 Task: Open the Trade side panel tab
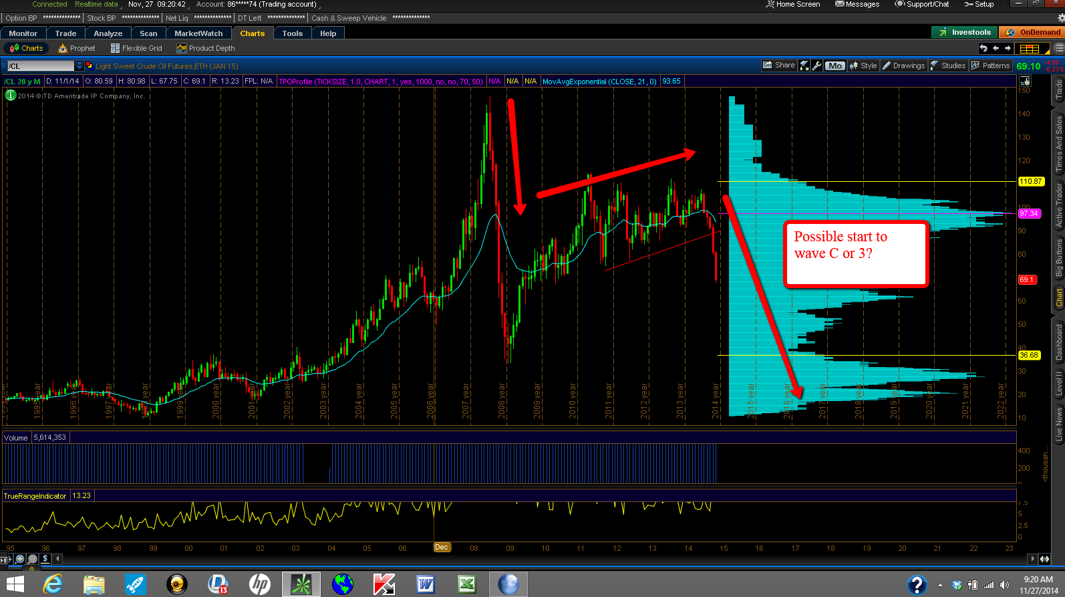1058,89
